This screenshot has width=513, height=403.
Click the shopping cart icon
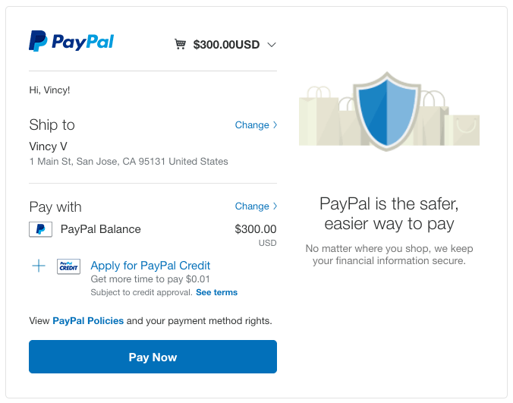pyautogui.click(x=180, y=44)
